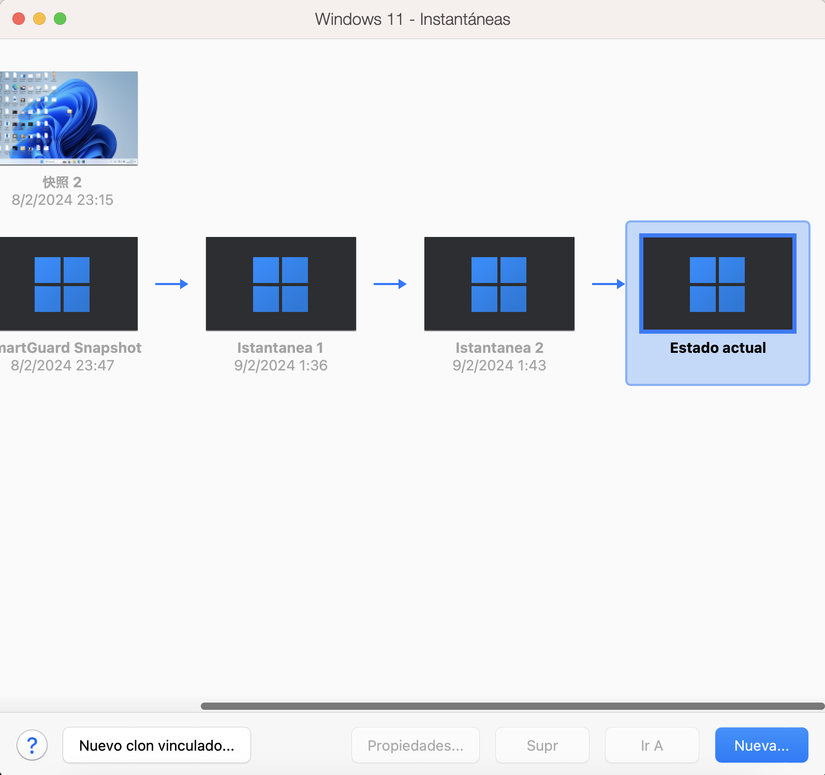Viewport: 825px width, 775px height.
Task: Select the Istantanea 1 snapshot thumbnail
Action: [x=281, y=284]
